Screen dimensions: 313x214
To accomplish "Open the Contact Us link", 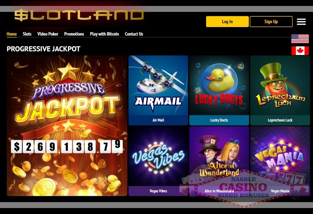I will click(134, 34).
